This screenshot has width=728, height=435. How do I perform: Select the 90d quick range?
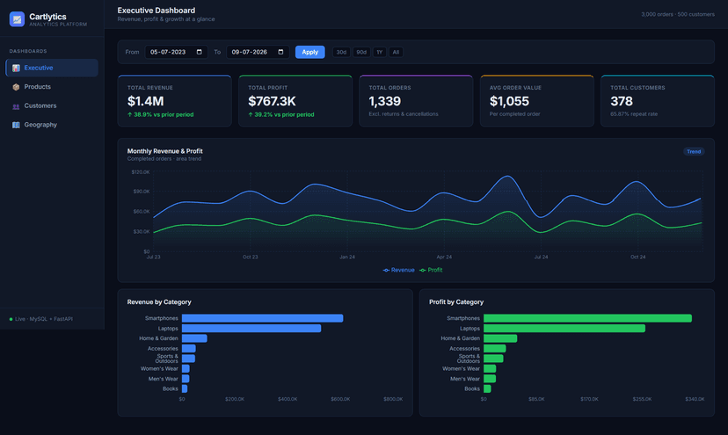tap(361, 52)
